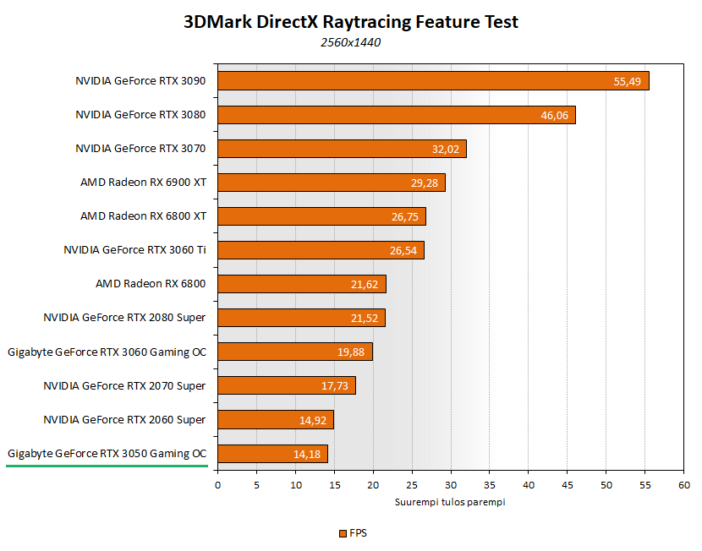Click the 0 tick label on the x-axis
Viewport: 702px width, 551px height.
click(217, 485)
